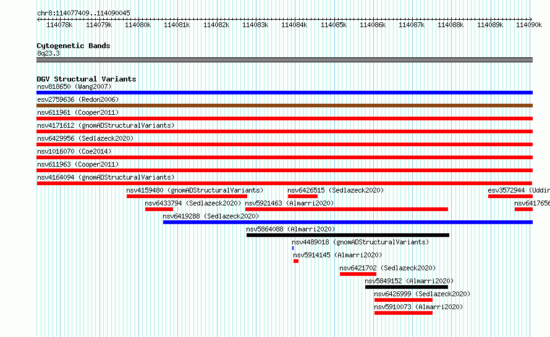The image size is (550, 337).
Task: Select the nsv4159480 red variant bar
Action: point(187,196)
